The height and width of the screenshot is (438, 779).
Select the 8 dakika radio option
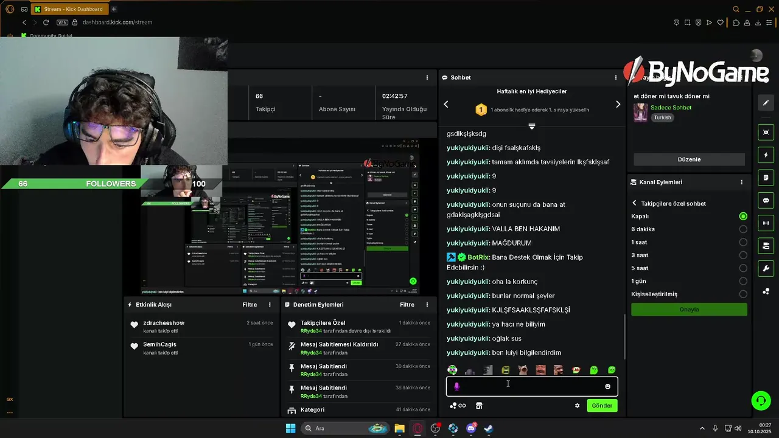(x=743, y=229)
